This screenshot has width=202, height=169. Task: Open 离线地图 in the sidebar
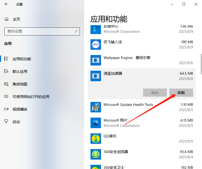pos(20,84)
